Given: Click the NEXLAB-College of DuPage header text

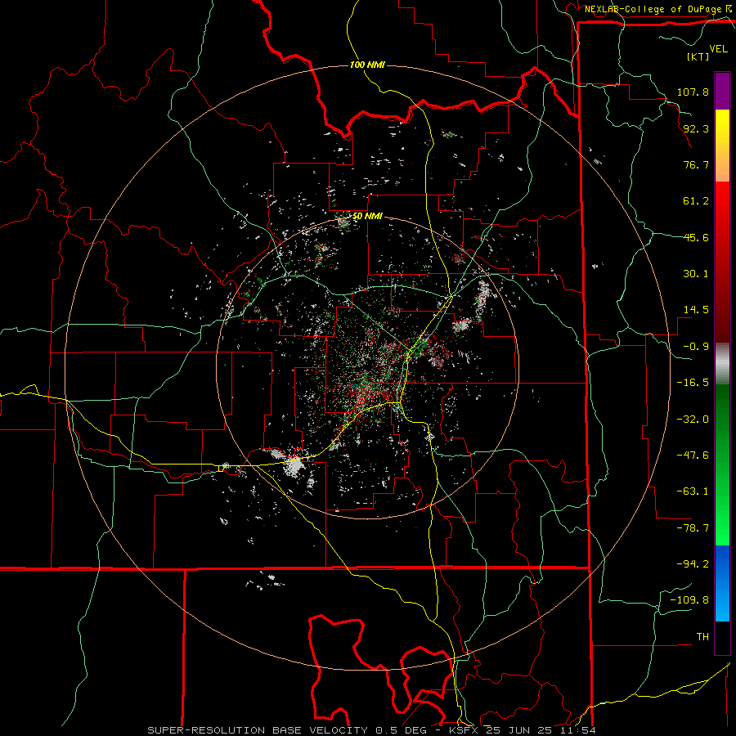Looking at the screenshot, I should click(x=653, y=9).
